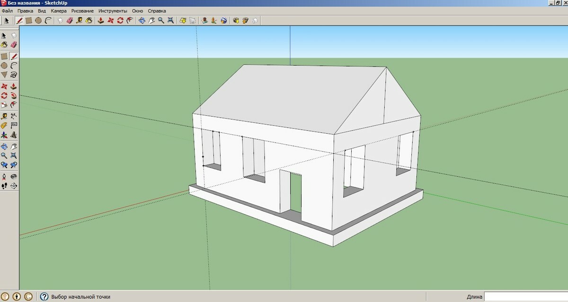
Task: Activate the Section Plane tool
Action: click(x=14, y=186)
